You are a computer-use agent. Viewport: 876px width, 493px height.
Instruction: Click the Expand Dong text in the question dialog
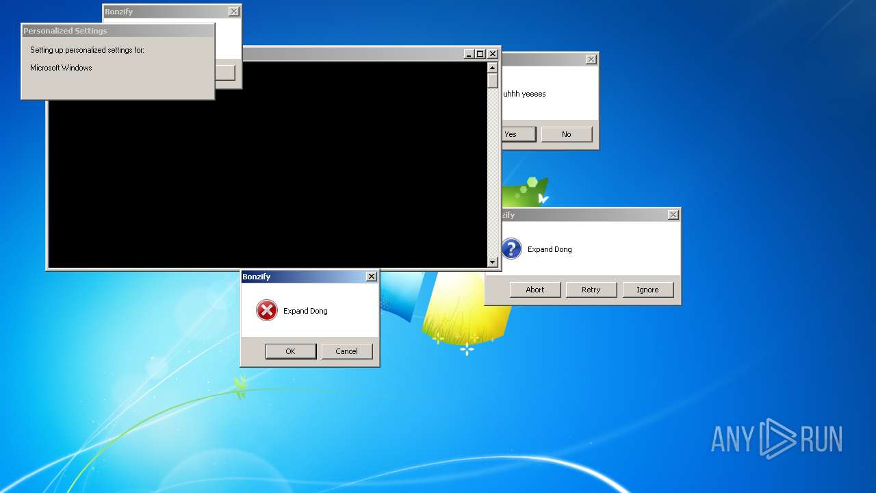pos(550,249)
